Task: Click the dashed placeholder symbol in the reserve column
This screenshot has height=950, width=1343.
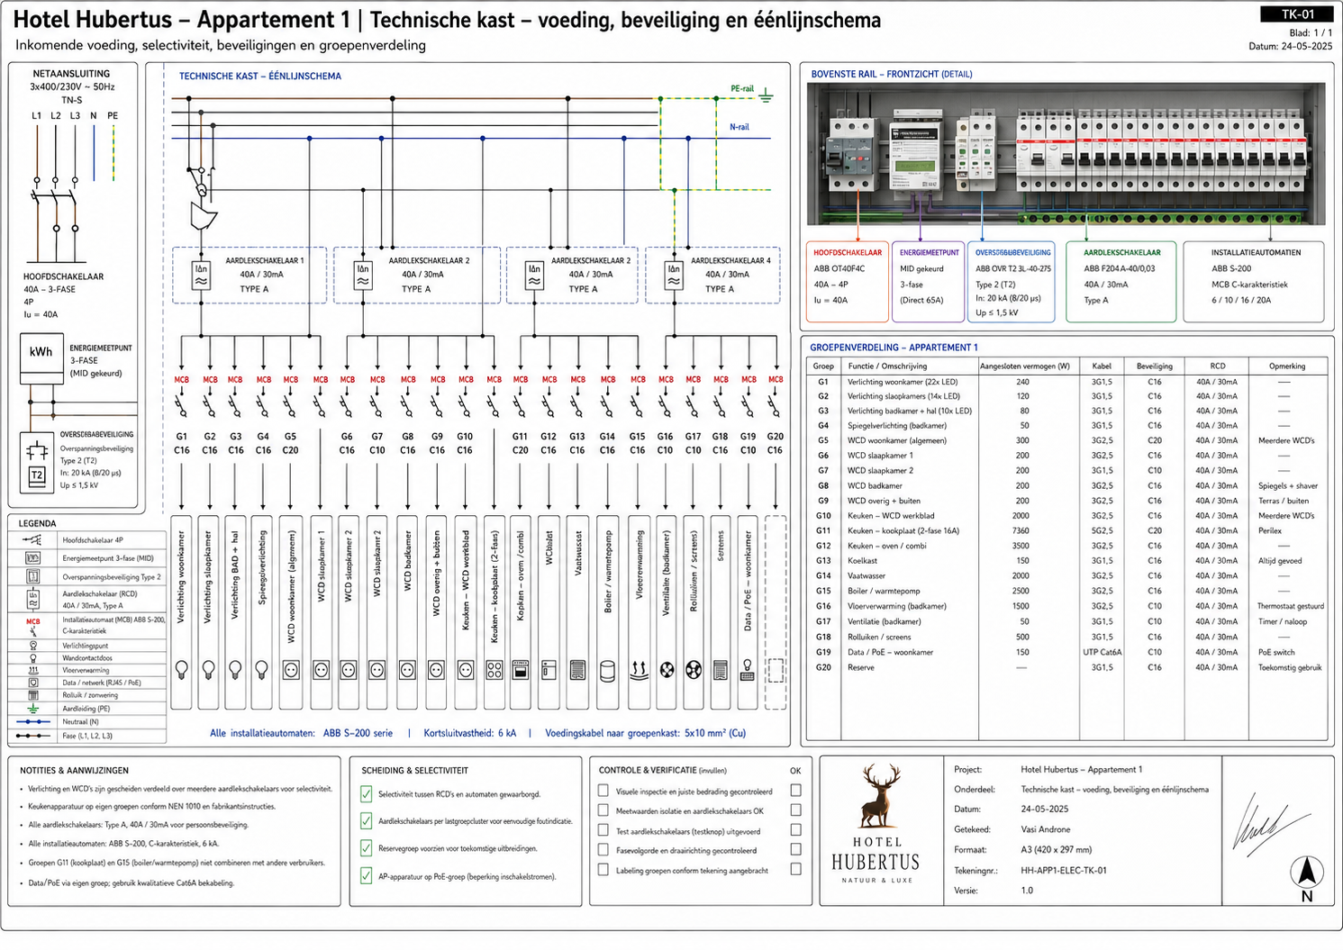Action: coord(776,670)
